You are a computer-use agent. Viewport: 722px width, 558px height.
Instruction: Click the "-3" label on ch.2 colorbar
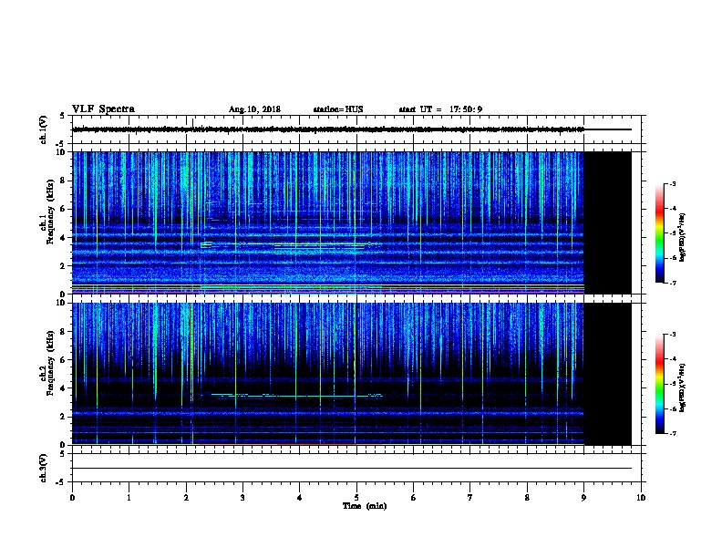[x=672, y=335]
